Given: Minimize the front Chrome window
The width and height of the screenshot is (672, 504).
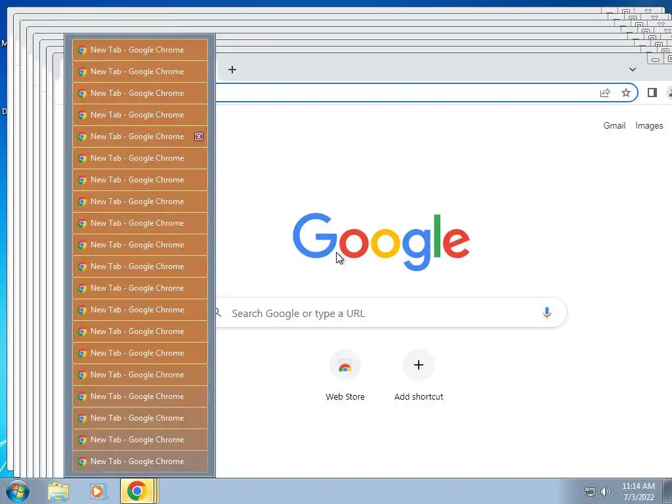Looking at the screenshot, I should coord(656,60).
